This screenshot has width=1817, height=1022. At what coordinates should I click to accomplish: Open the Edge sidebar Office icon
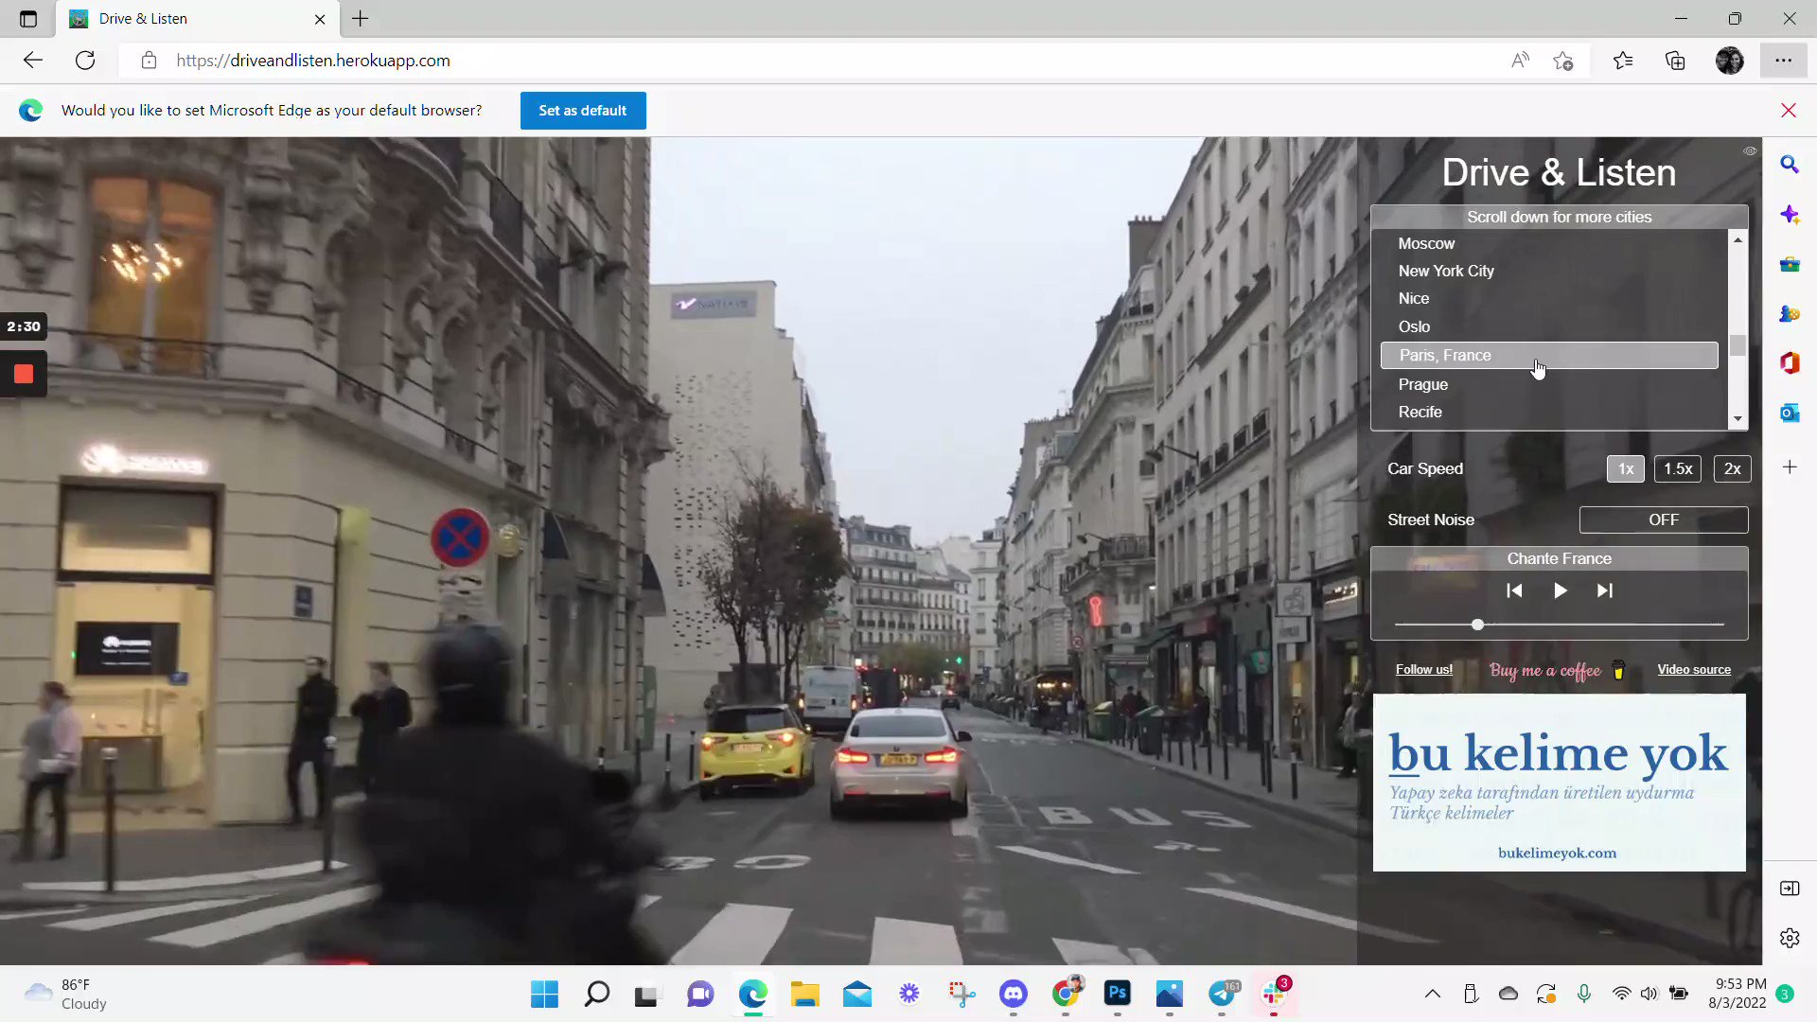1789,363
